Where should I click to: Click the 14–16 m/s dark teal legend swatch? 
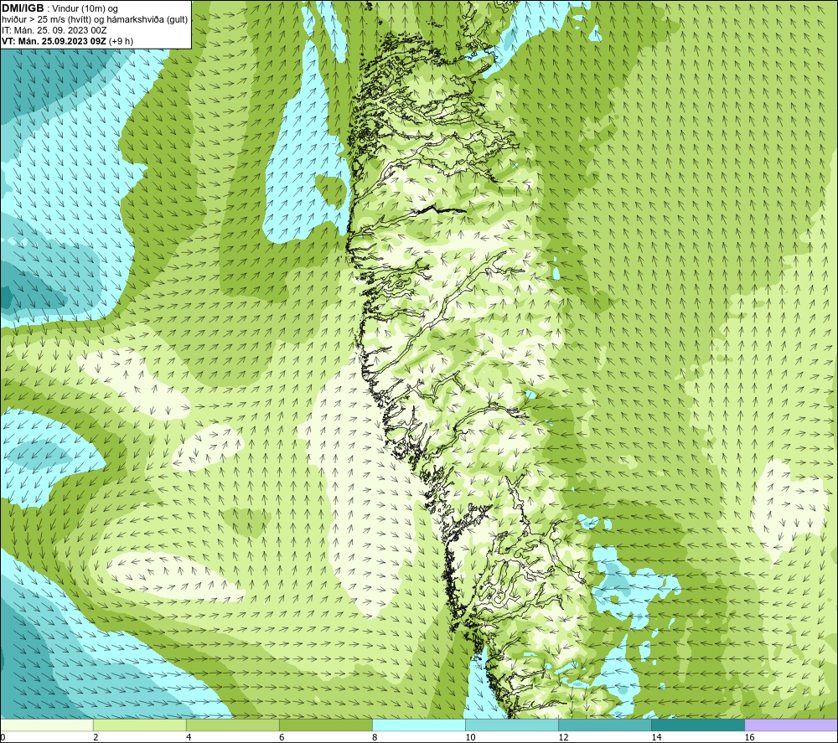point(698,725)
